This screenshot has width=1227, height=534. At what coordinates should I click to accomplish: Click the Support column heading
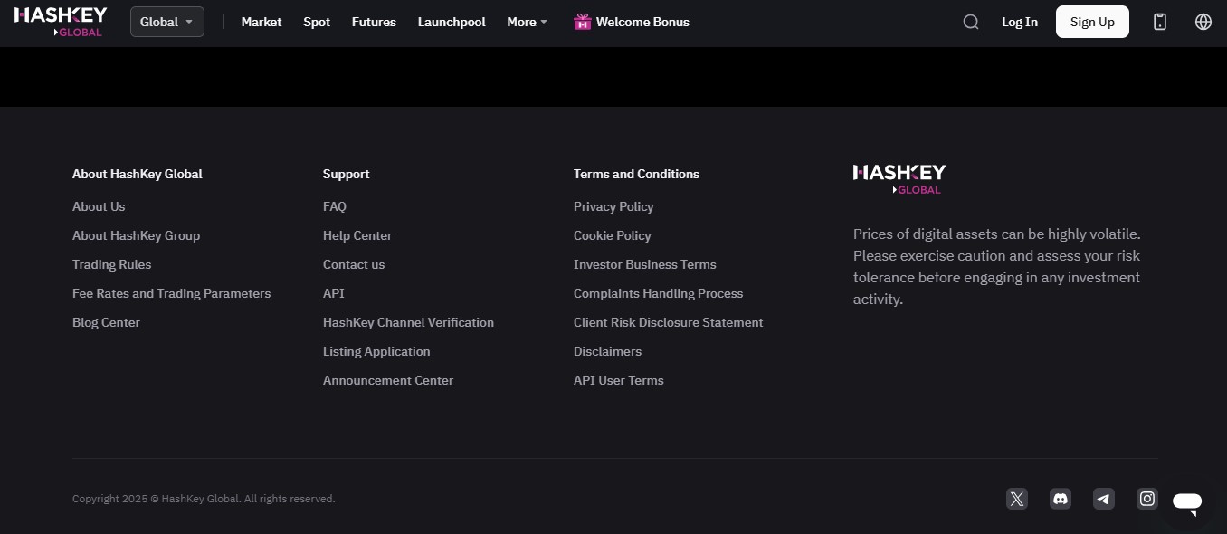pyautogui.click(x=347, y=174)
